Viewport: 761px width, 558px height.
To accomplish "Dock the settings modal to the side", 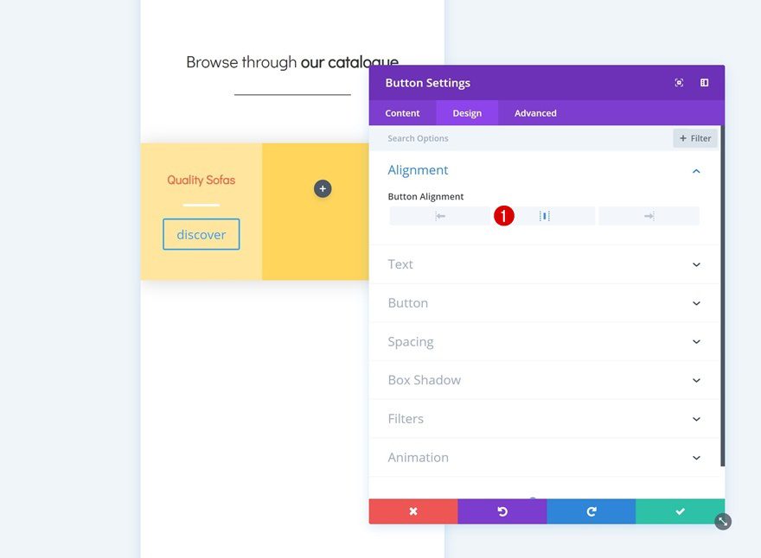I will [x=705, y=82].
